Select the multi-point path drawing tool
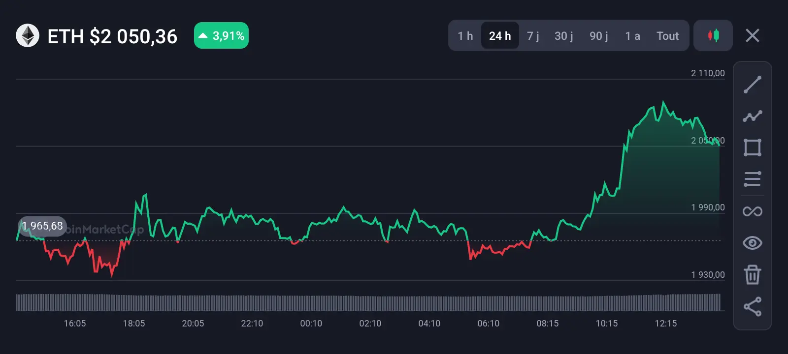788x354 pixels. click(x=753, y=116)
